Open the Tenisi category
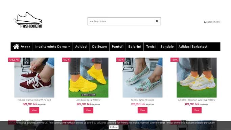The image size is (231, 130). click(x=151, y=47)
